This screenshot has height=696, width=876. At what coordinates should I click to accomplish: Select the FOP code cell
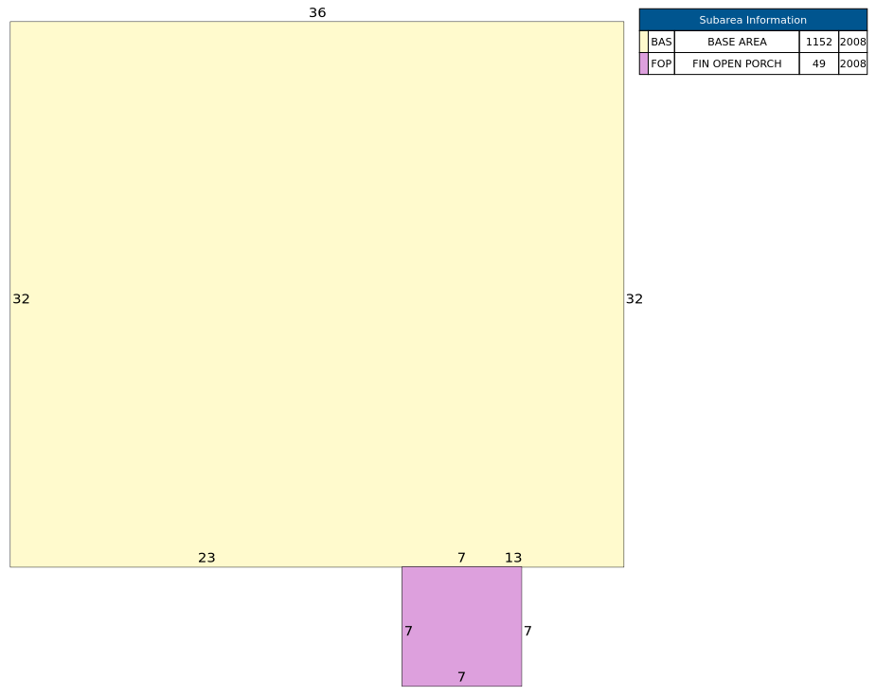661,63
